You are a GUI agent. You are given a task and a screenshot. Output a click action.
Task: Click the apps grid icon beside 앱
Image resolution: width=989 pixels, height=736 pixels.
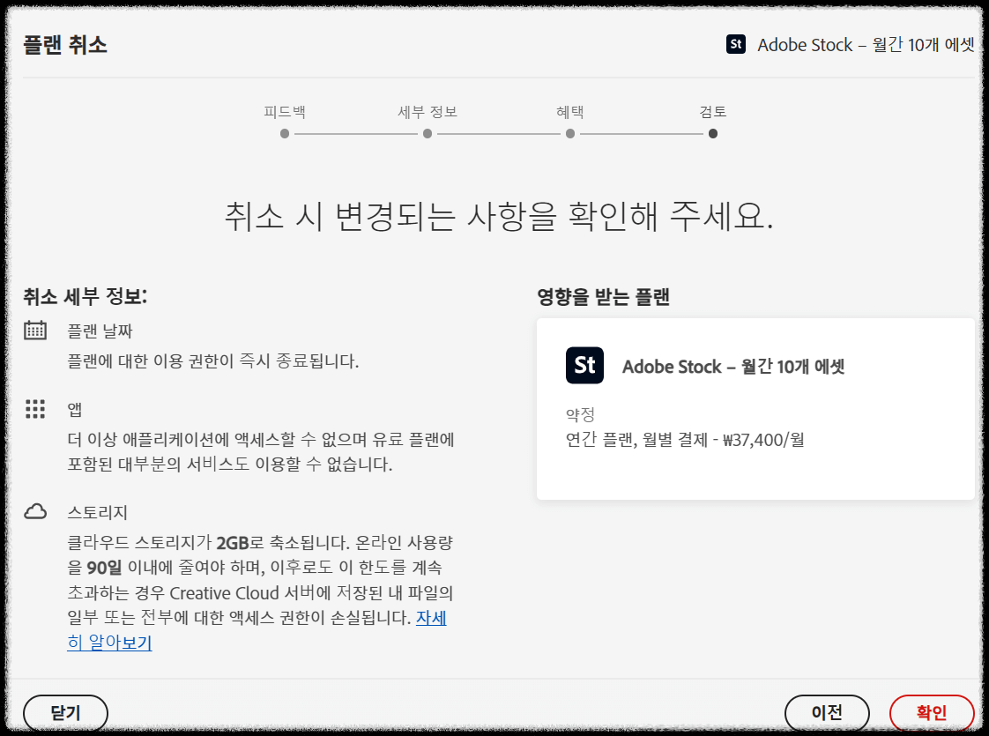[35, 409]
